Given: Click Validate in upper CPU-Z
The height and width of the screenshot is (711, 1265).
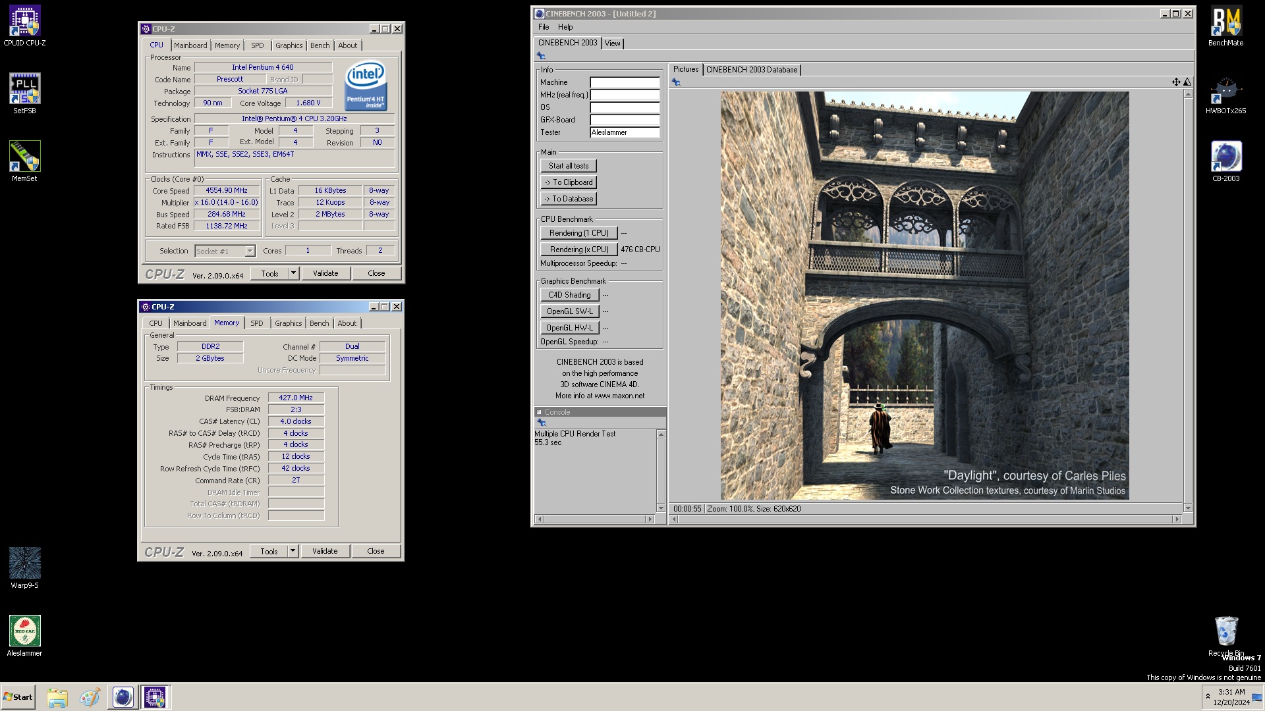Looking at the screenshot, I should [x=325, y=273].
